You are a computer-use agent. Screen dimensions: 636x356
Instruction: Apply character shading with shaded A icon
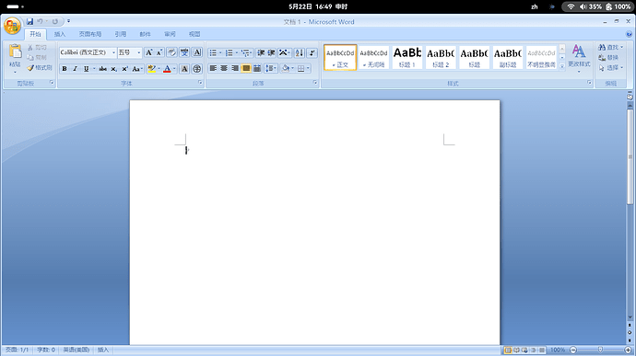tap(184, 69)
